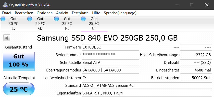Switch to the R: drive tab label
214x97 pixels.
[67, 29]
